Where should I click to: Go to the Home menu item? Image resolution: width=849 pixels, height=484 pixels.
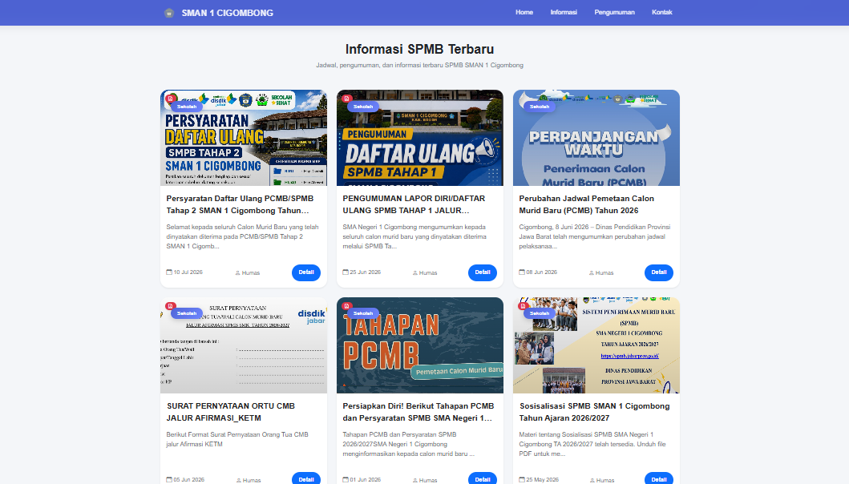coord(524,13)
